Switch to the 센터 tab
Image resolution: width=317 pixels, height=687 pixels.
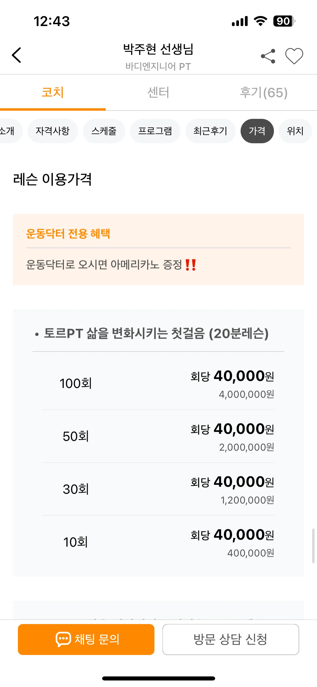point(158,93)
